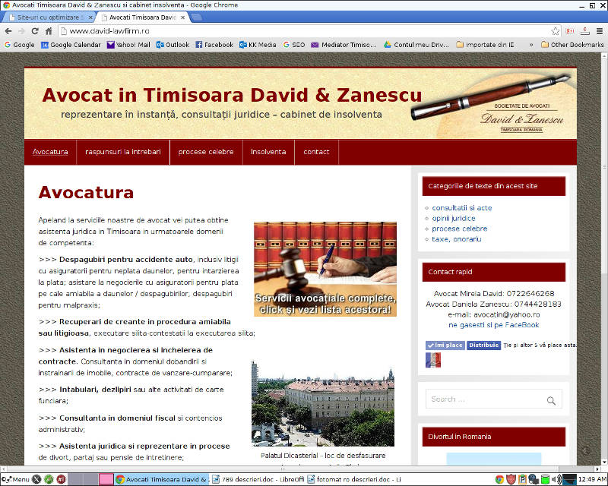The height and width of the screenshot is (486, 608).
Task: Open the contact menu item
Action: point(316,152)
